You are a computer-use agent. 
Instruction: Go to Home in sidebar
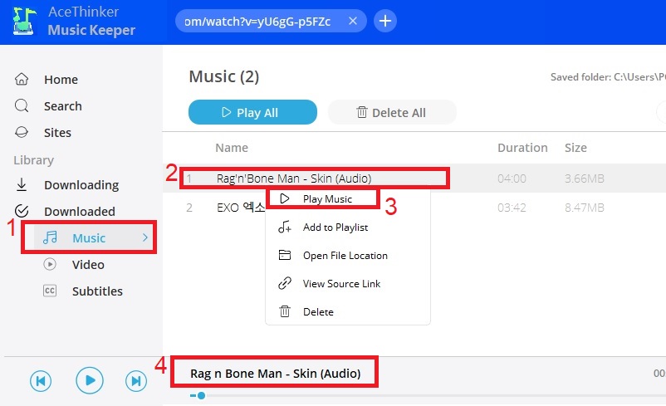[61, 80]
